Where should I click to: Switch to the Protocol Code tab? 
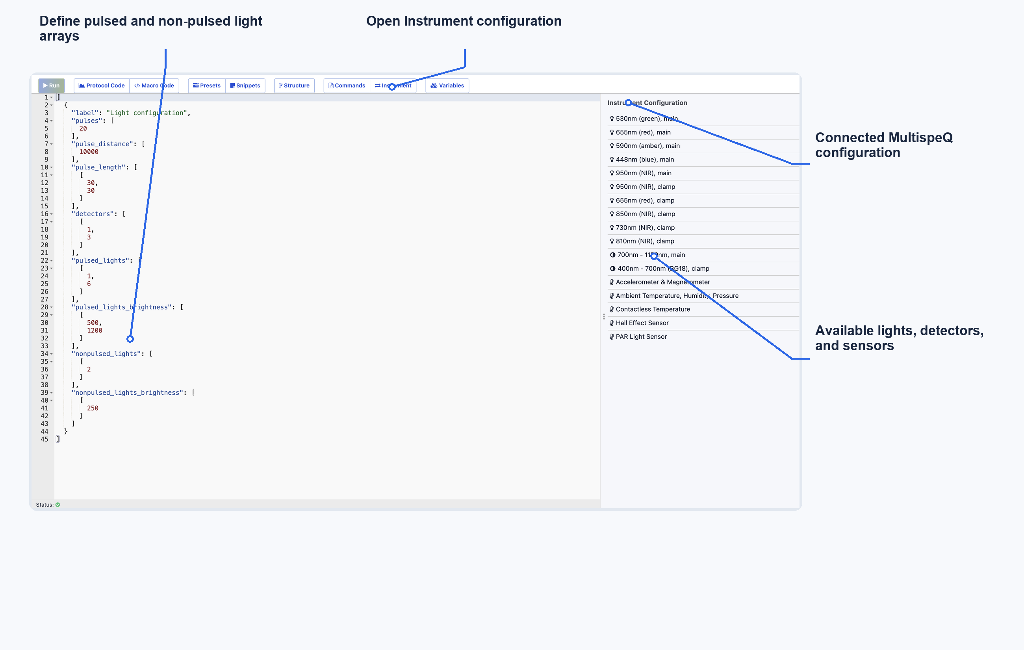point(102,85)
